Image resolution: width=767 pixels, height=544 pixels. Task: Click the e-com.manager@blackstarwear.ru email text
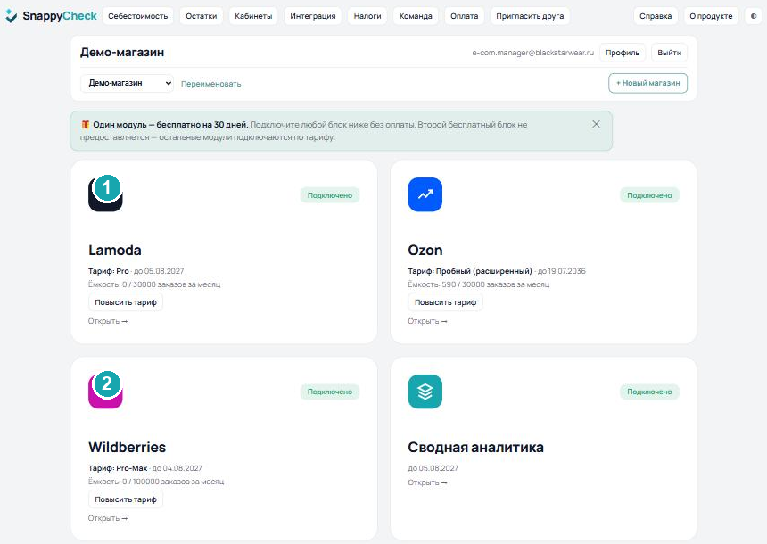[532, 53]
